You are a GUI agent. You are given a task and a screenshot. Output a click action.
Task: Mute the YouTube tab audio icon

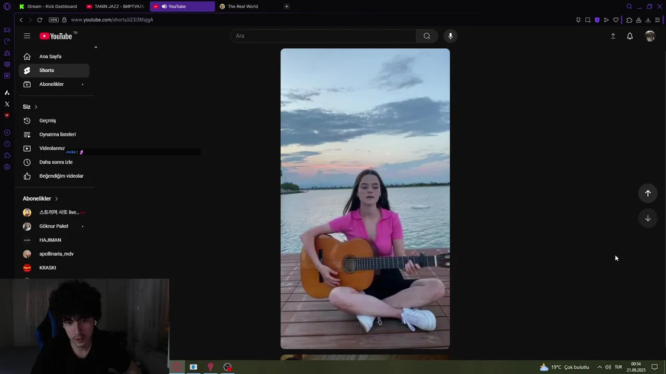164,6
